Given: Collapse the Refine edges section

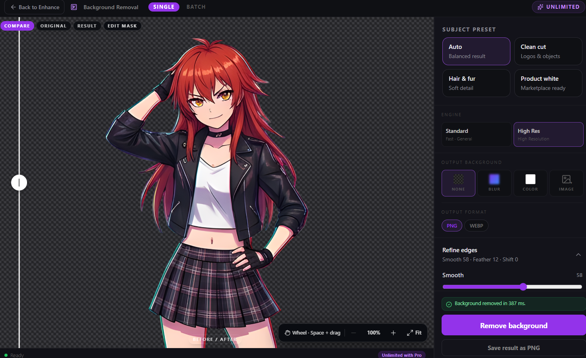Looking at the screenshot, I should point(578,255).
